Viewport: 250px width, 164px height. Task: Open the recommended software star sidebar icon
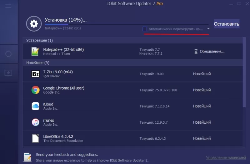point(8,73)
